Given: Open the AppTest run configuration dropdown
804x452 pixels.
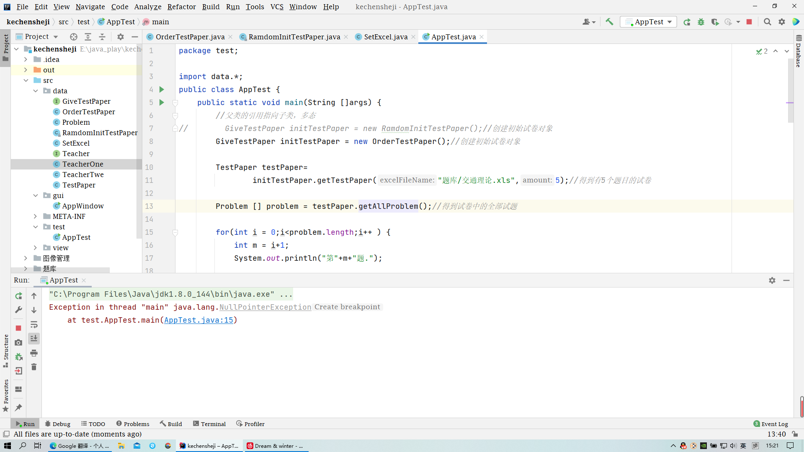Looking at the screenshot, I should point(649,22).
